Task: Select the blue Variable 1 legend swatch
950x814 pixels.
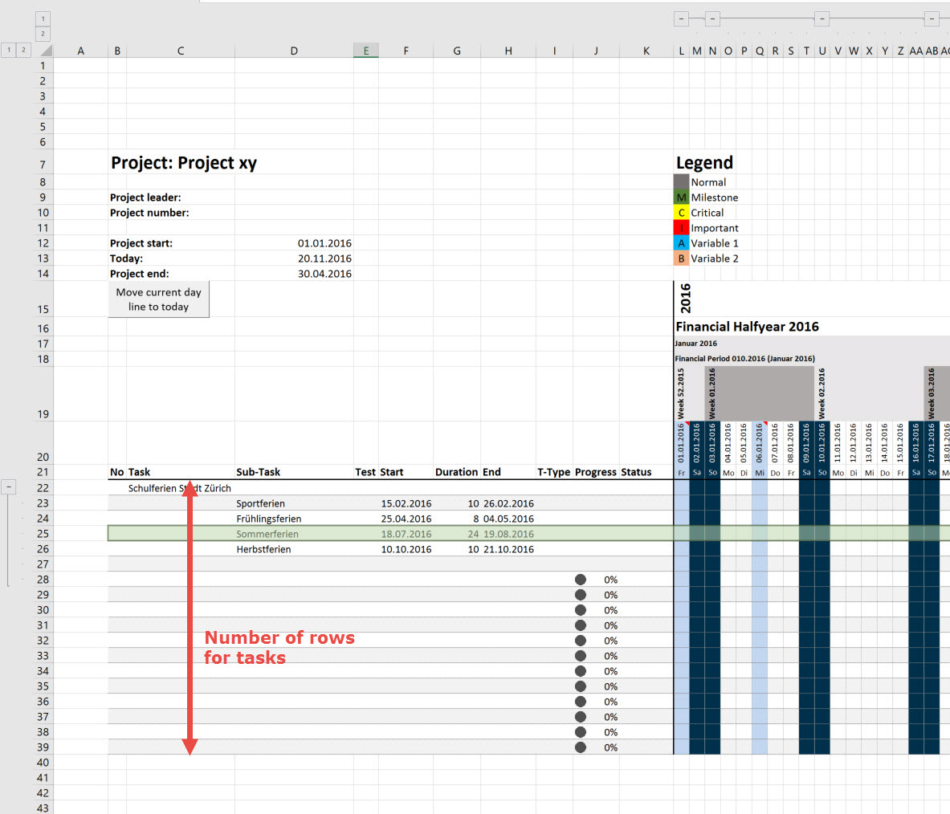Action: click(681, 243)
